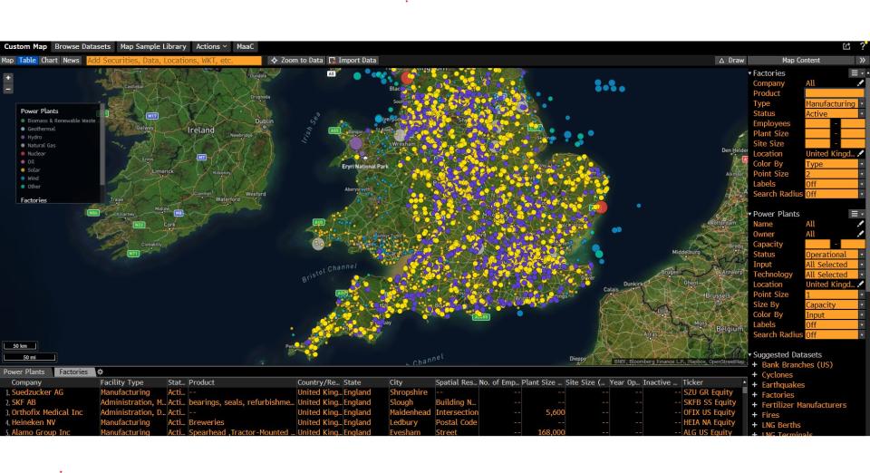
Task: Open Power Plants Color By dropdown showing Input
Action: [835, 315]
